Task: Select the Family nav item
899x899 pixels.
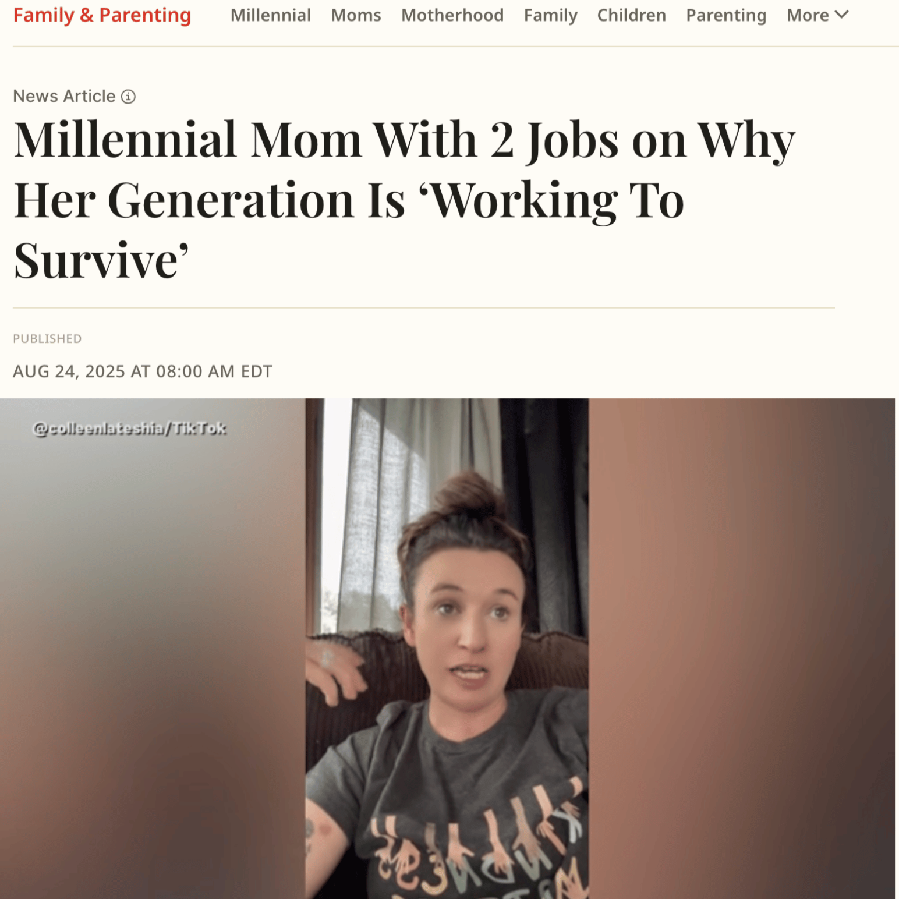Action: pyautogui.click(x=550, y=16)
